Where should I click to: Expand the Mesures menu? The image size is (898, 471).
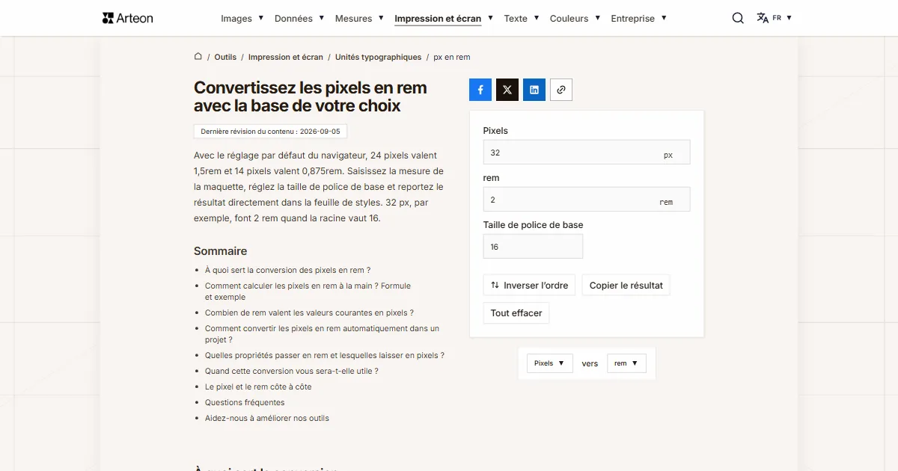360,18
